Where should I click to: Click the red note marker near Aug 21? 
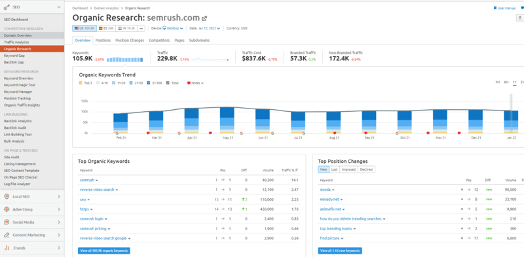click(335, 133)
